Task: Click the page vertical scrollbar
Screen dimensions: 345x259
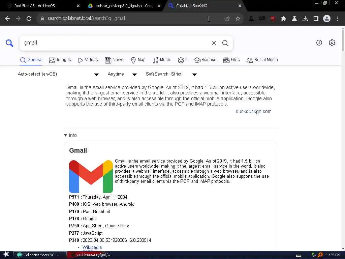Action: [x=343, y=40]
